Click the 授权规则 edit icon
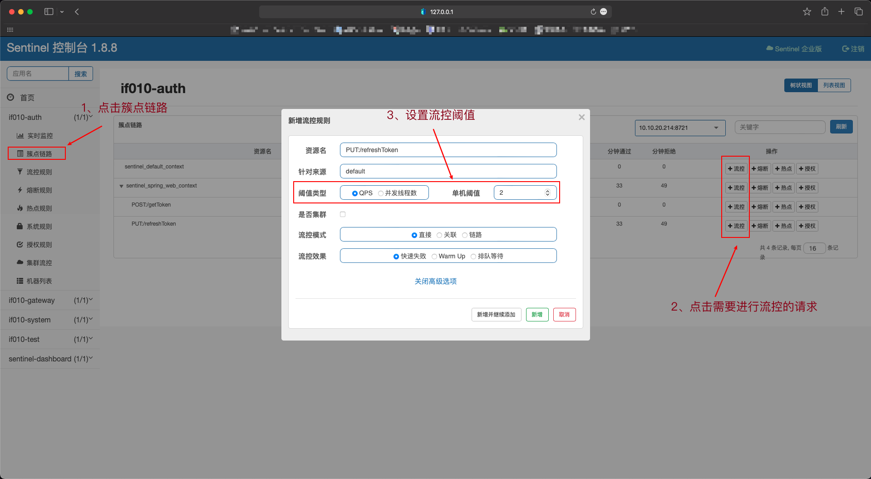871x479 pixels. (20, 244)
